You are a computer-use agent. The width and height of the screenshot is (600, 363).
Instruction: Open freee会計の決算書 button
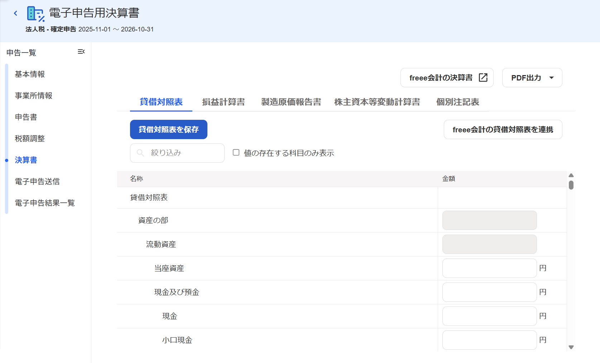[x=447, y=78]
